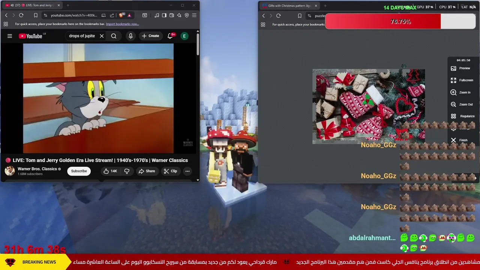Dislike the Tom and Jerry video

[x=127, y=171]
